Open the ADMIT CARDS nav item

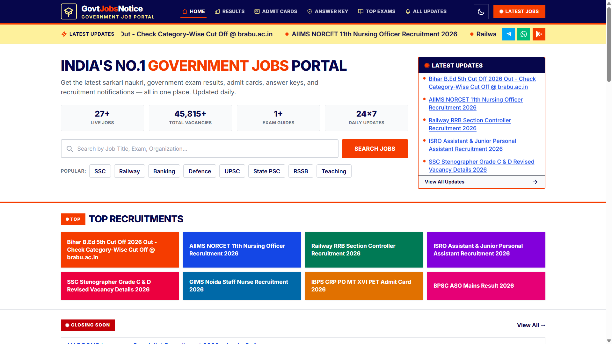276,11
